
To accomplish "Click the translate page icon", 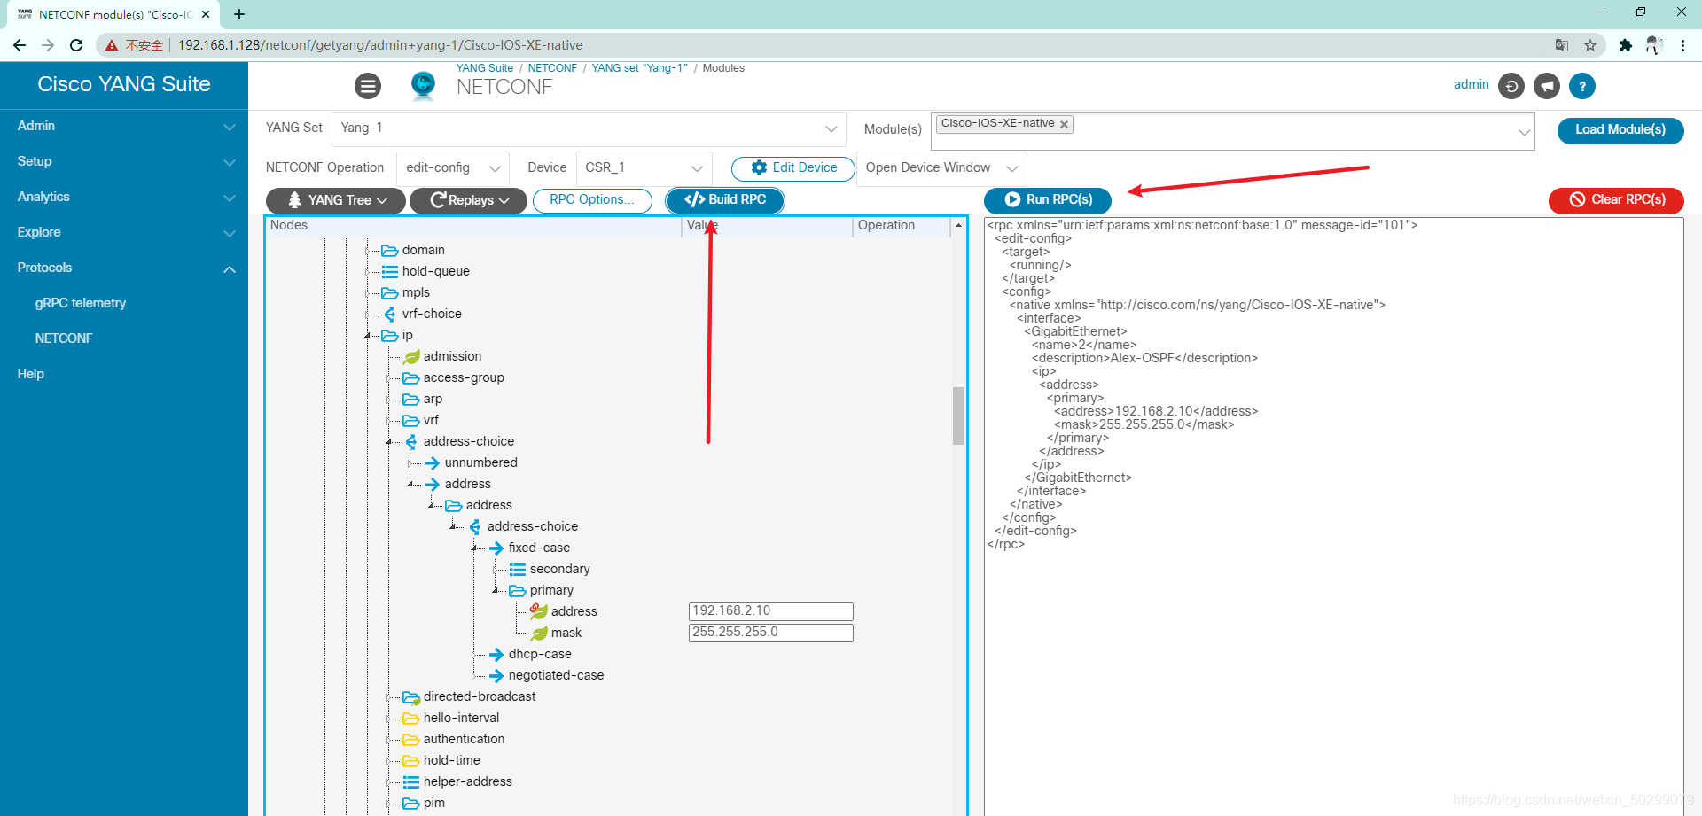I will [1562, 45].
